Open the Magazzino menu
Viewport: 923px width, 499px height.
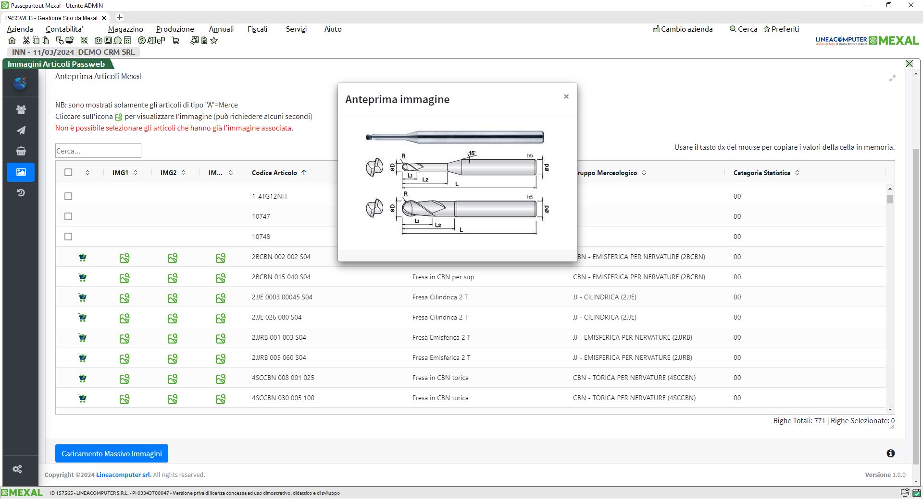coord(125,29)
